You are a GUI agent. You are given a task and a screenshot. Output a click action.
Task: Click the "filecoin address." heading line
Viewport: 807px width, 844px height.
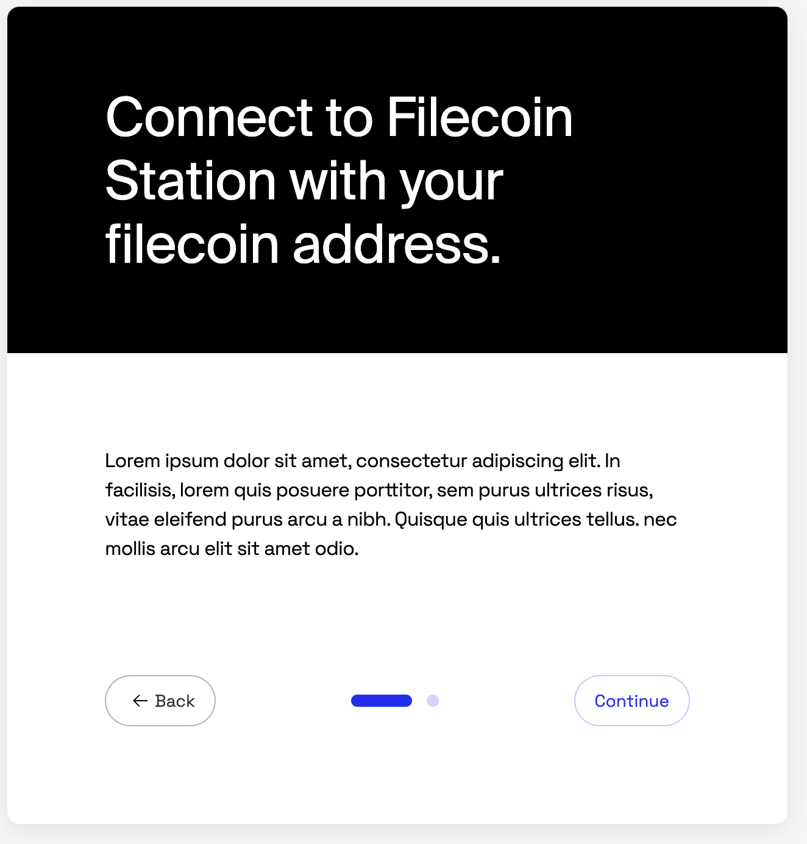click(303, 245)
